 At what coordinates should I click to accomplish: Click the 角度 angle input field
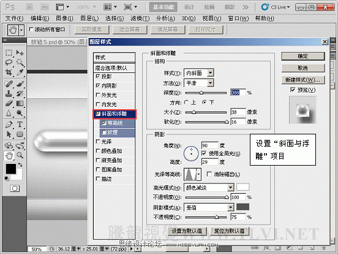pos(209,145)
